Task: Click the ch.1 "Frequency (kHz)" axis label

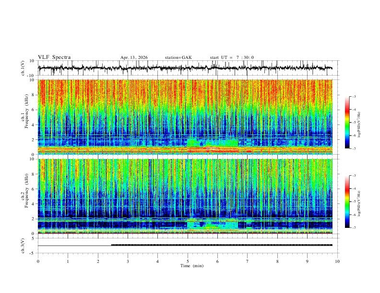Action: (26, 111)
